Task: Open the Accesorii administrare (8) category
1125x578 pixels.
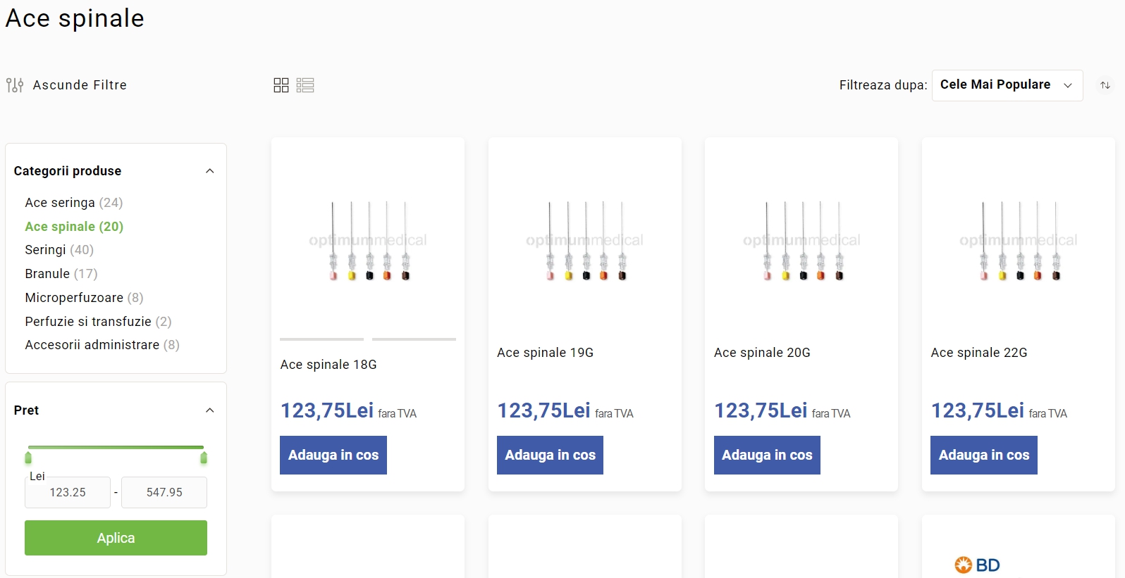Action: click(x=102, y=345)
